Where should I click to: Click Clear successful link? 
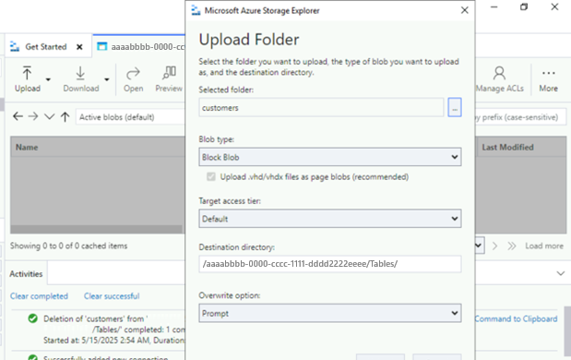112,296
